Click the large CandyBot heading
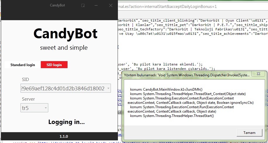Viewport: 268px width, 143px height. tap(66, 34)
